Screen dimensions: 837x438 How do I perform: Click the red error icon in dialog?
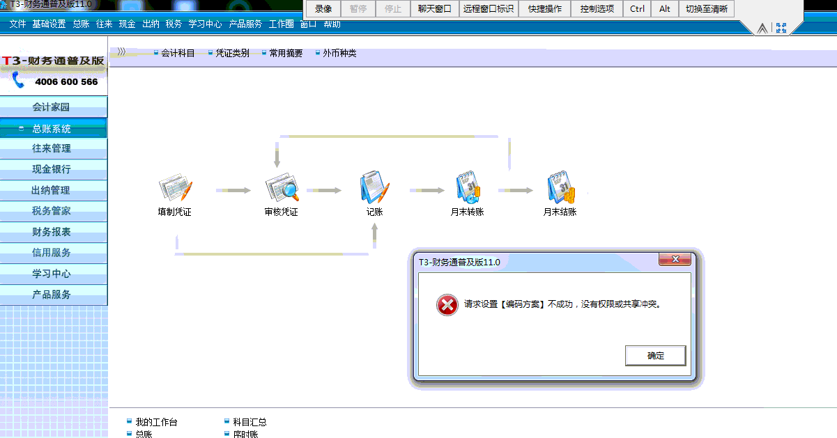[x=447, y=304]
